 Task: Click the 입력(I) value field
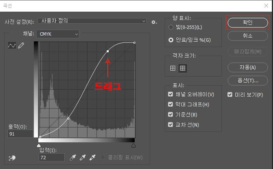coord(52,157)
